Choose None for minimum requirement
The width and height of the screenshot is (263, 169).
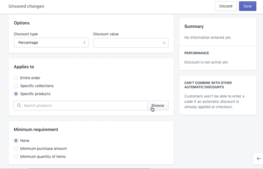(x=16, y=141)
